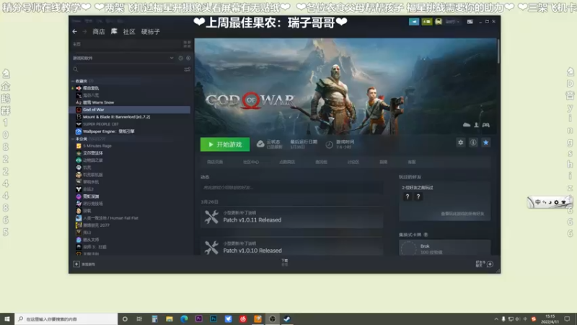Click the wrench icon beside Patch v1.0.11
Screen dimensions: 577x325
coord(211,217)
